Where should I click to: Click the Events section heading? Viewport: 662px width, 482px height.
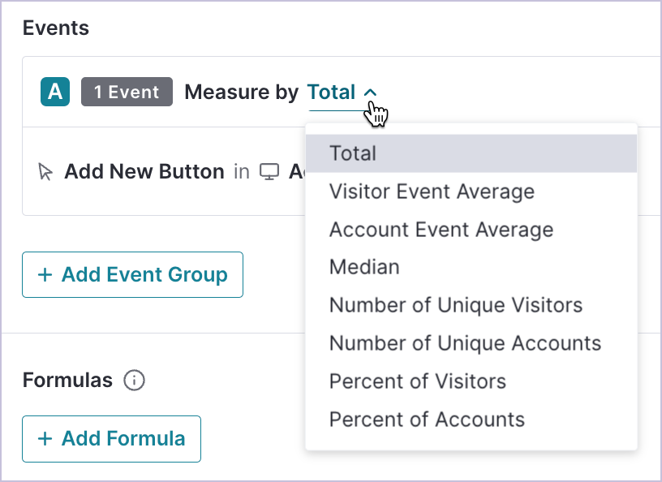point(56,28)
